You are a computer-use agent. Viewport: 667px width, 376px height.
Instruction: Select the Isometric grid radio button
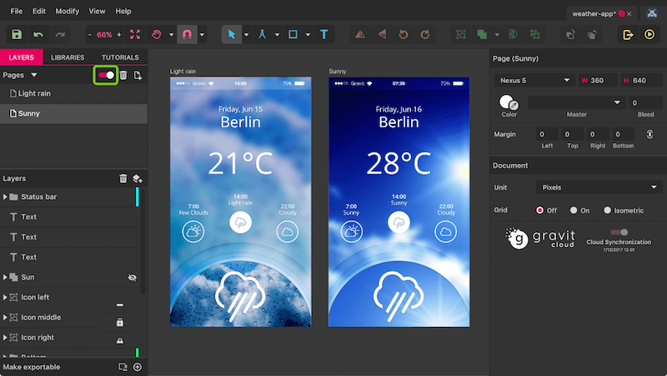pyautogui.click(x=607, y=210)
